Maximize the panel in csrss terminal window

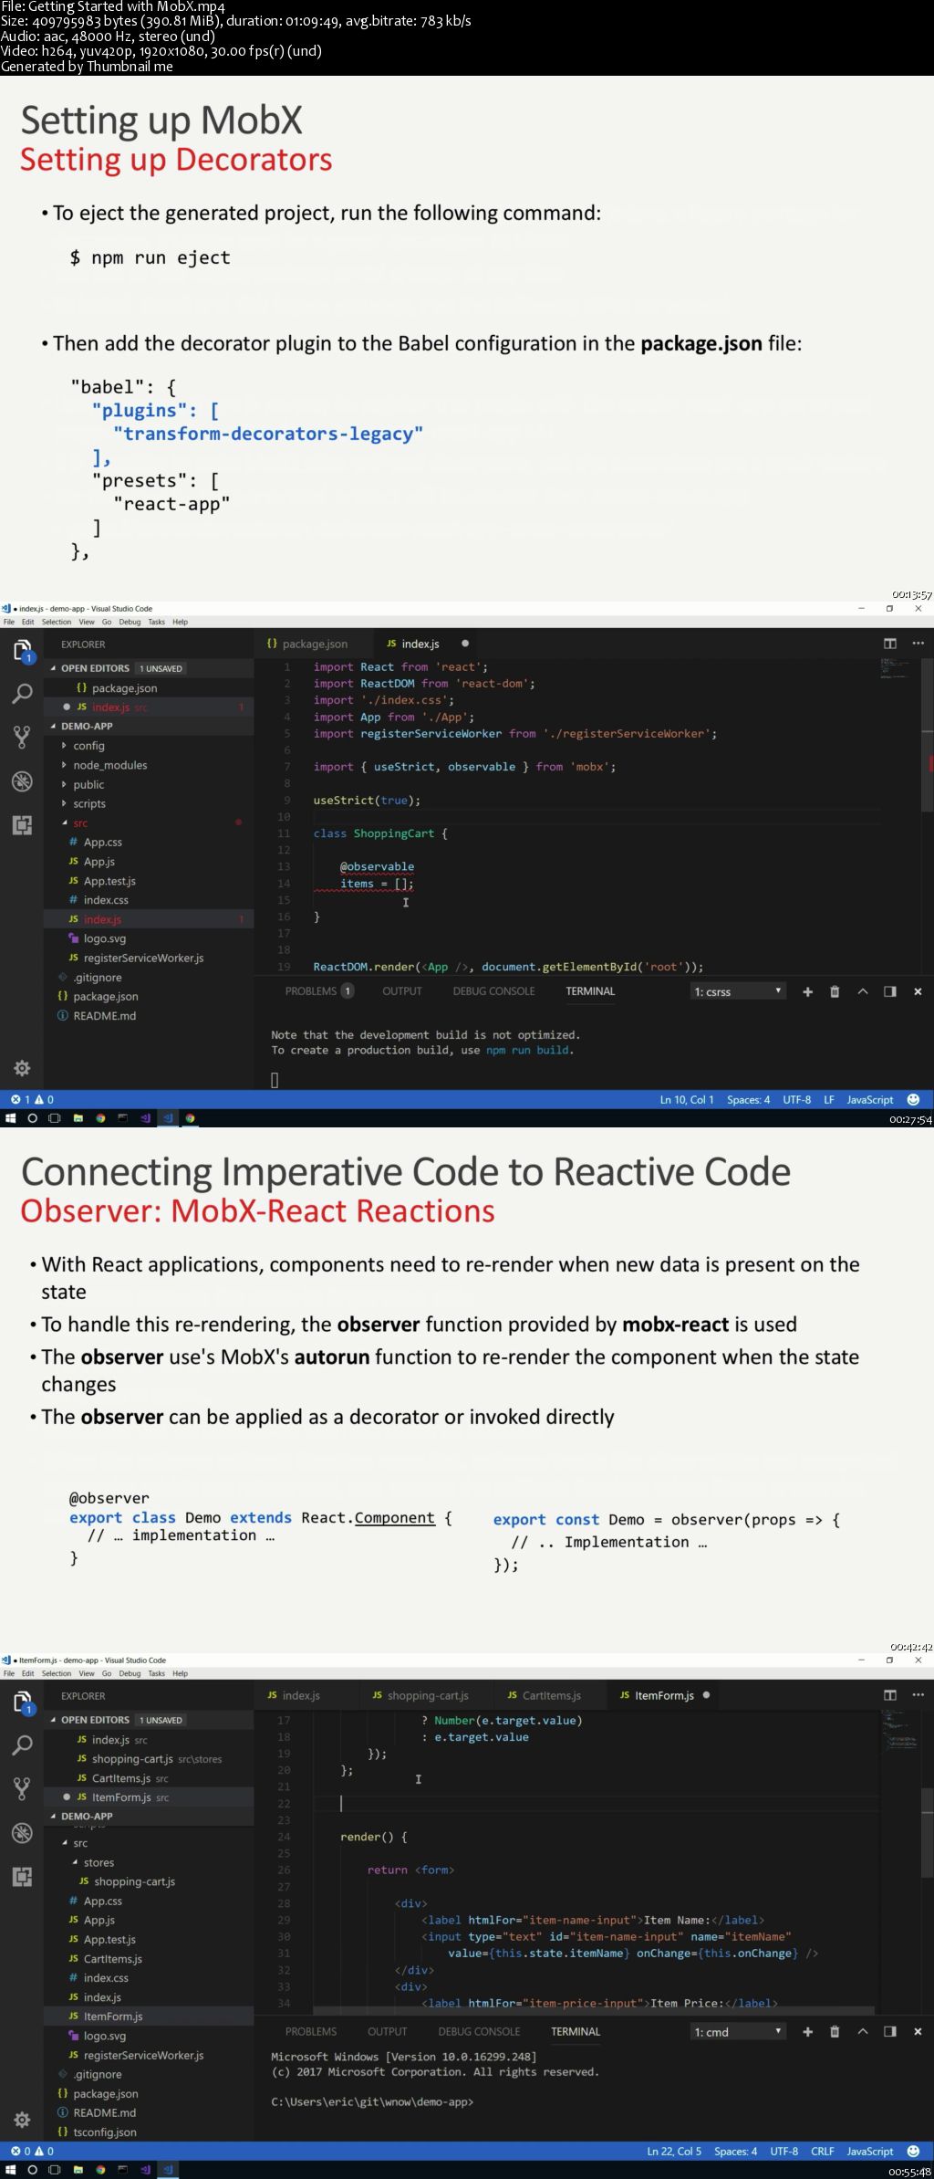click(863, 991)
